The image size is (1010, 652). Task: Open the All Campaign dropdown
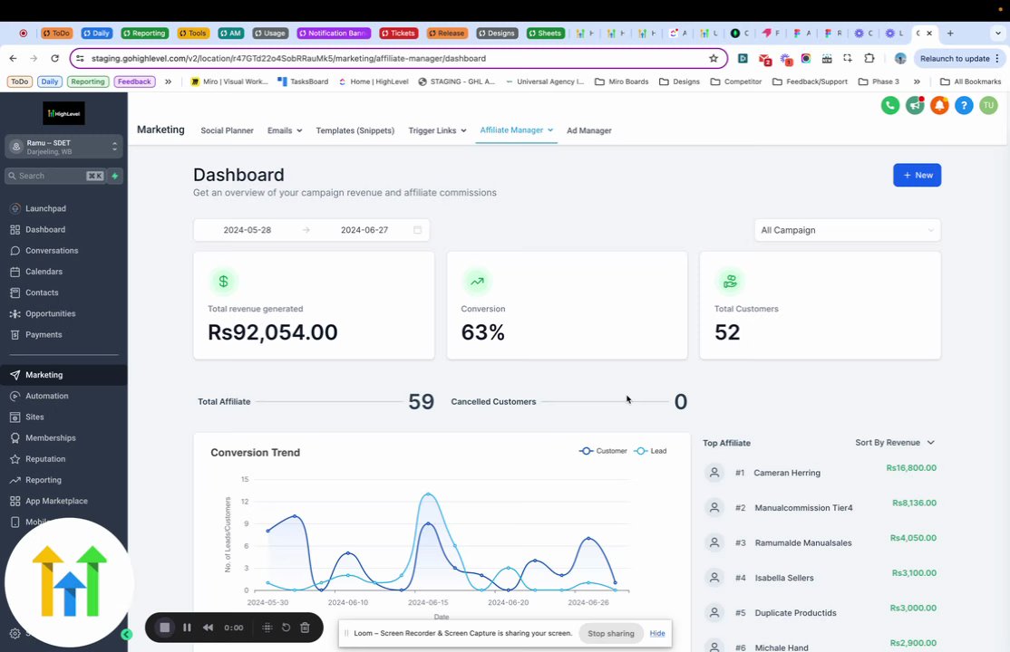[847, 230]
